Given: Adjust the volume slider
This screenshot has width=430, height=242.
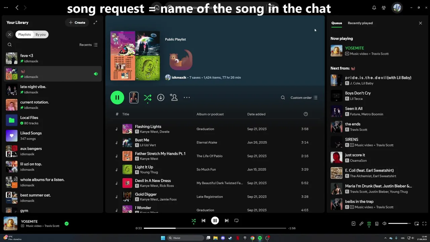Looking at the screenshot, I should [399, 224].
